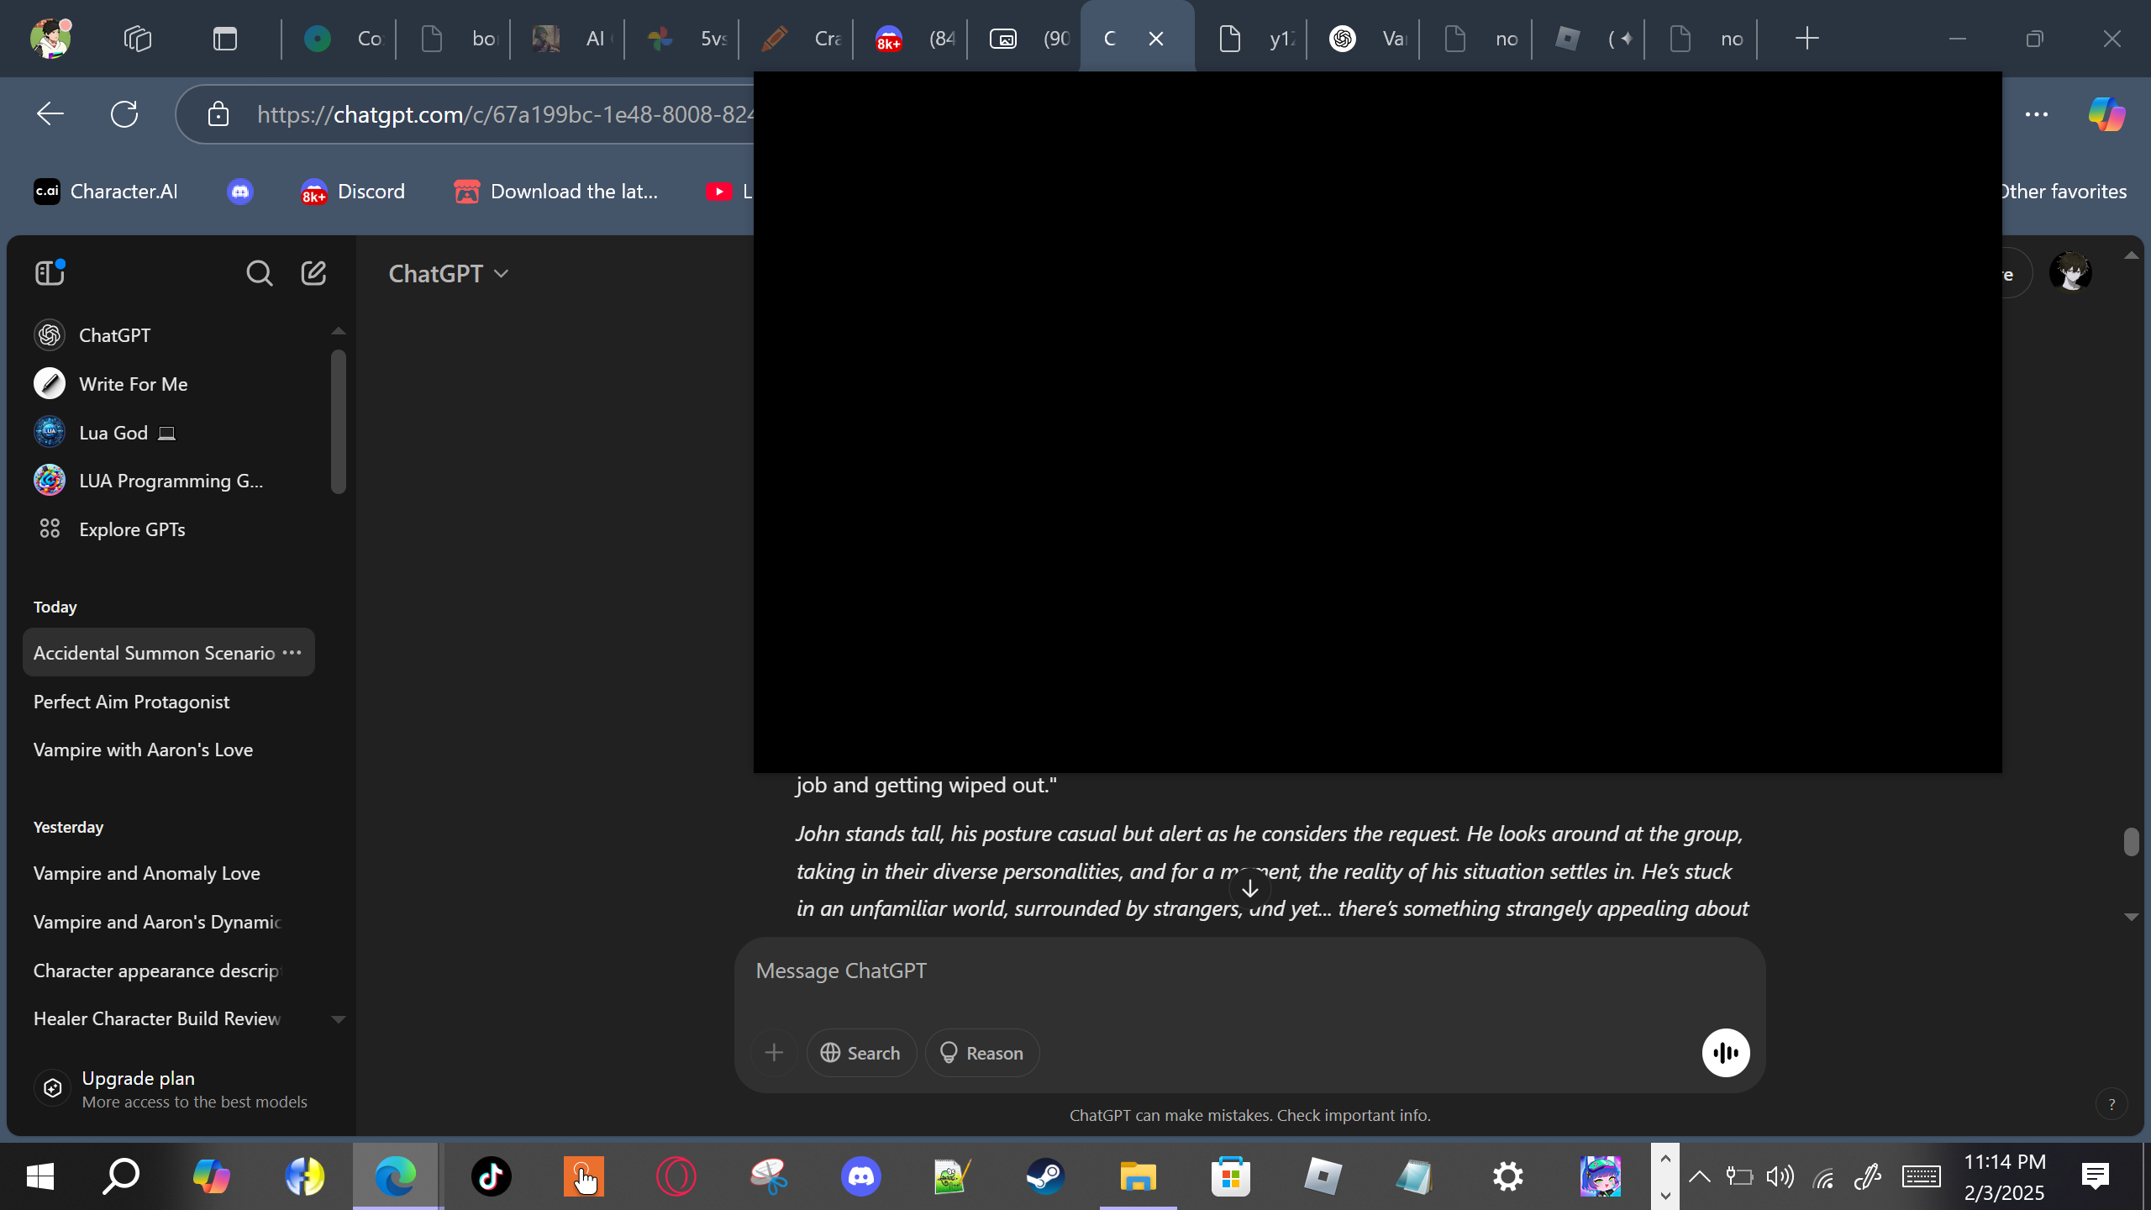Open the Copilot sidebar icon in Edge
The width and height of the screenshot is (2151, 1210).
pyautogui.click(x=2106, y=113)
